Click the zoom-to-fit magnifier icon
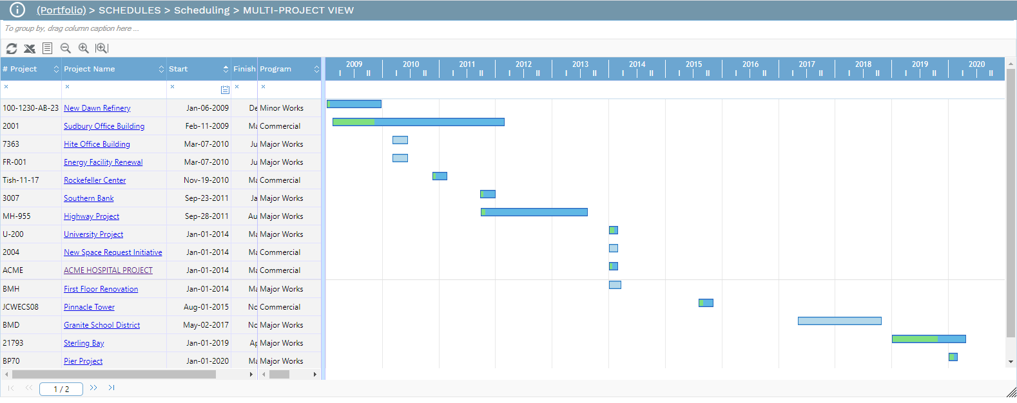Viewport: 1017px width, 403px height. (x=102, y=48)
